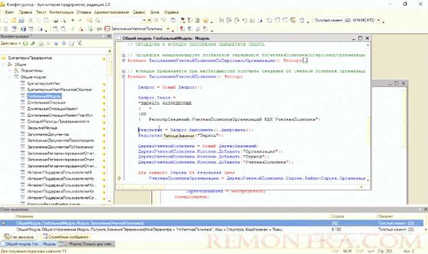
Task: Select the highlighted call stack row ГлобальныйМодуль
Action: [212, 223]
